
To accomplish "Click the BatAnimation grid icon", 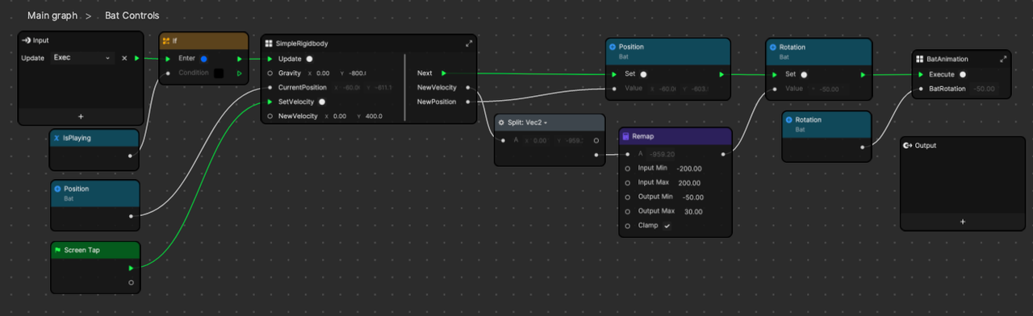I will 920,59.
